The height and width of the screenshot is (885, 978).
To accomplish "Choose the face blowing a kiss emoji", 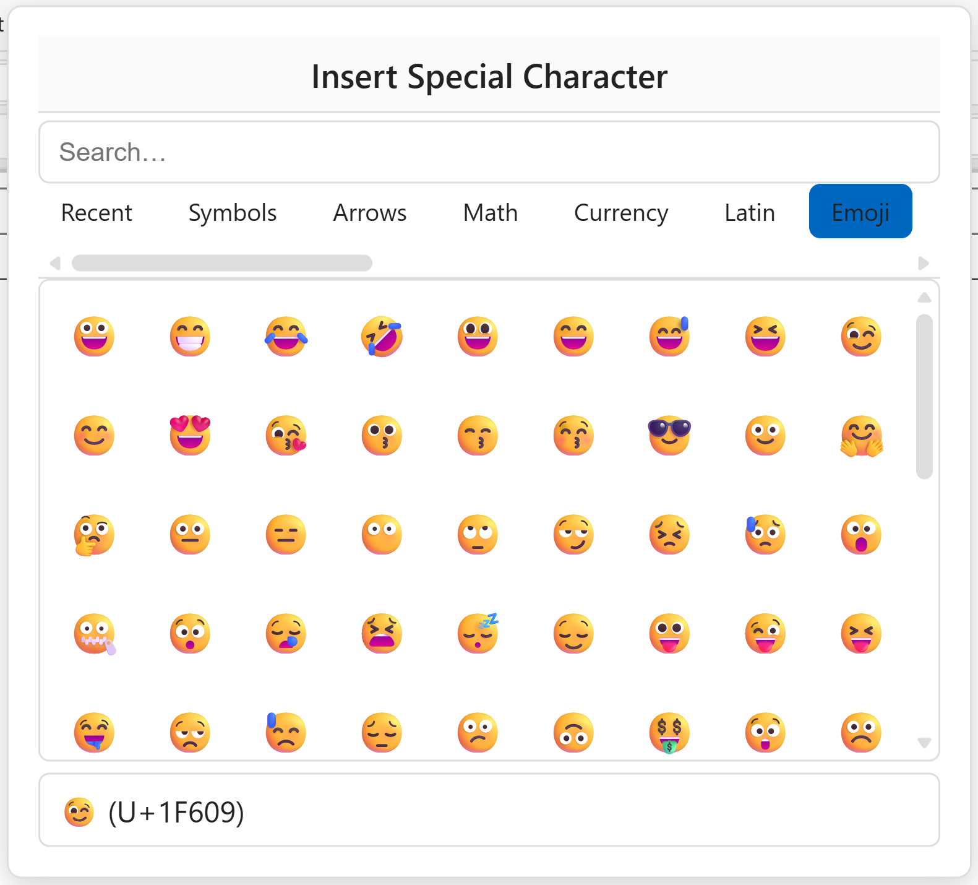I will coord(286,435).
